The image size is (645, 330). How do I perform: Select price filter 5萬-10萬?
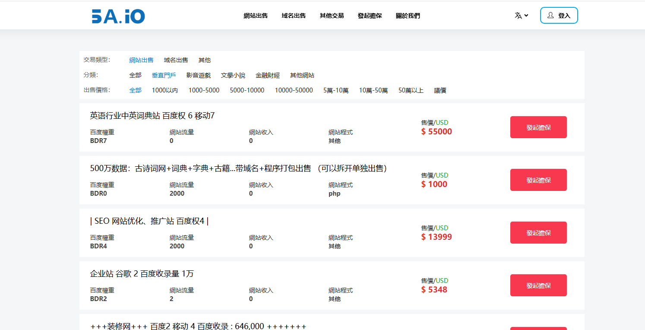(x=336, y=90)
